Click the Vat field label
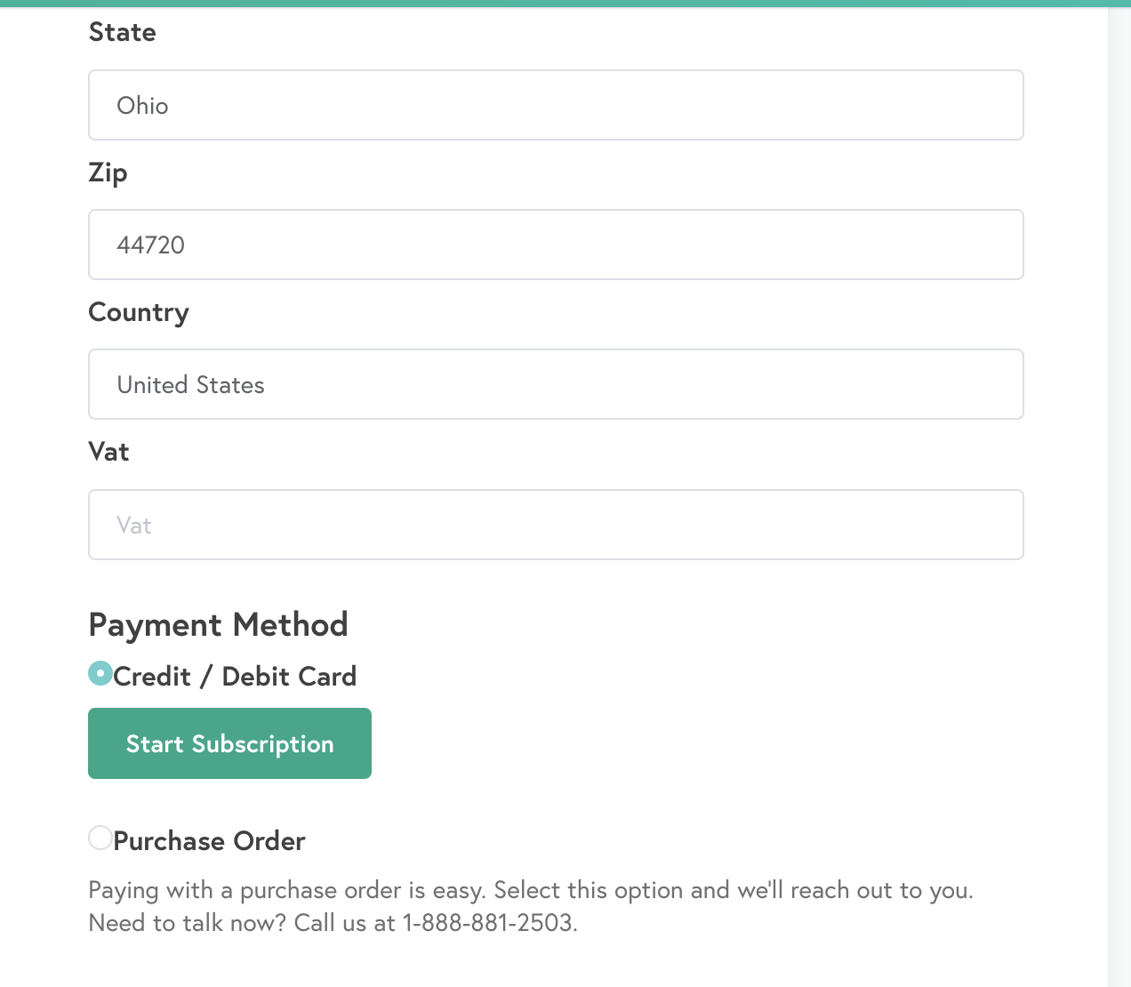This screenshot has height=987, width=1131. coord(109,452)
